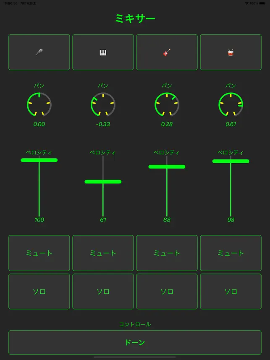The height and width of the screenshot is (360, 270).
Task: Enable ソロ on the drum channel
Action: coord(231,291)
